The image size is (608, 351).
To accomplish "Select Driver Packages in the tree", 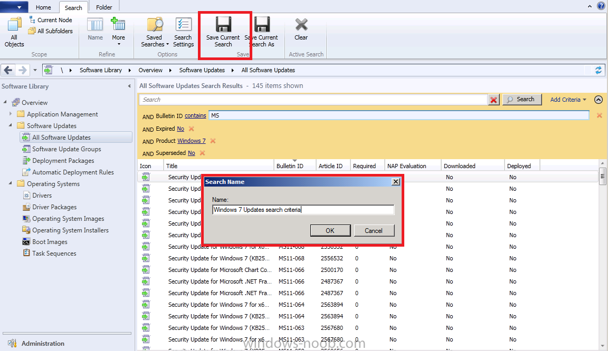I will 50,207.
